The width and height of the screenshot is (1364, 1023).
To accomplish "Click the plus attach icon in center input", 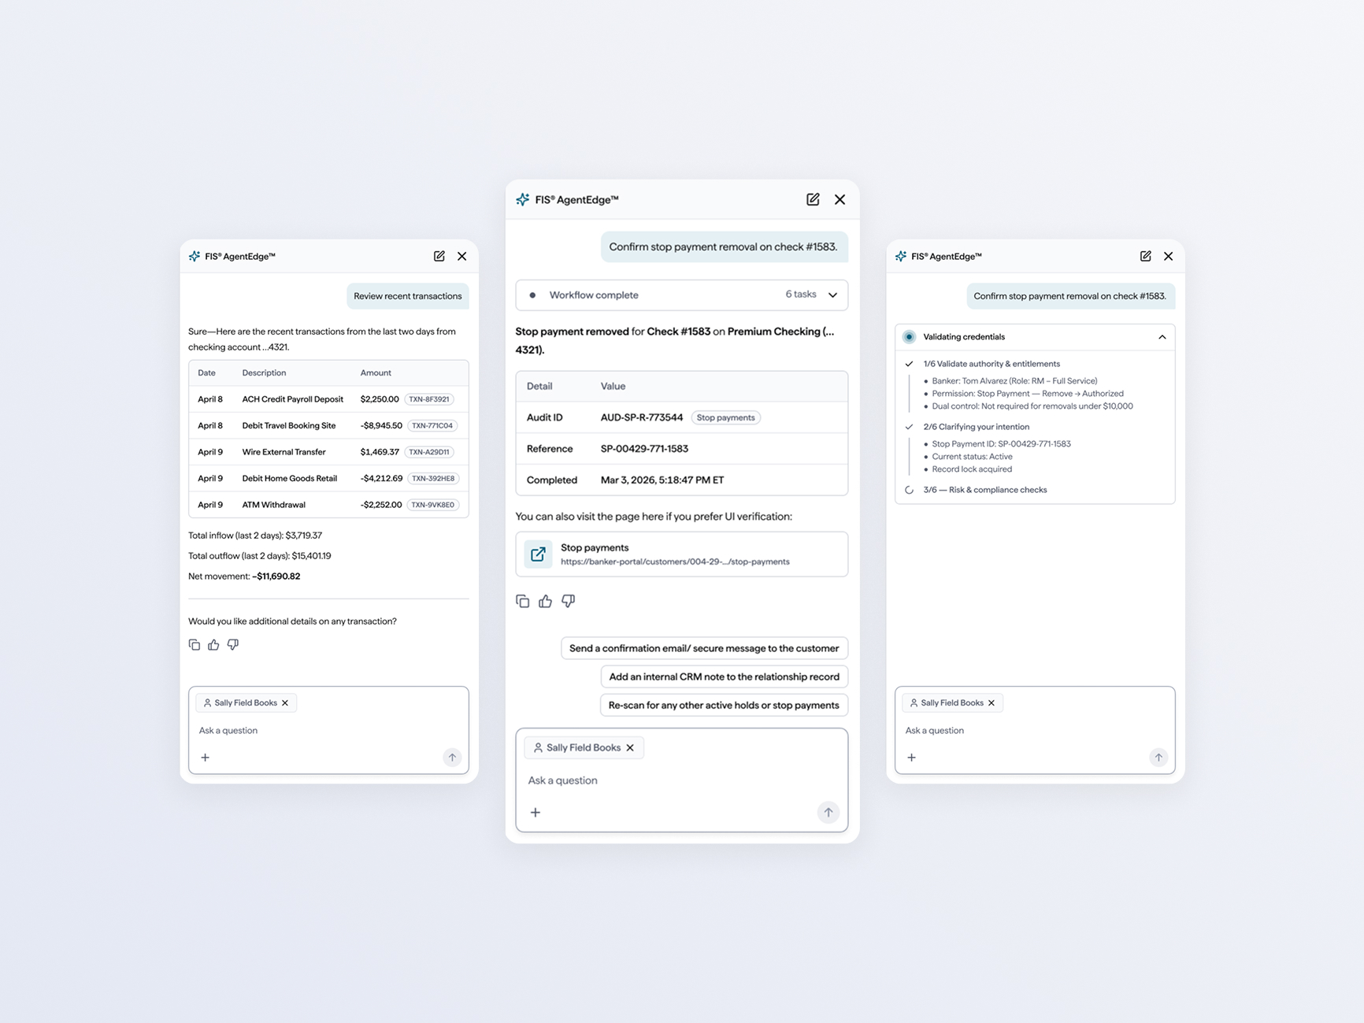I will pos(536,812).
